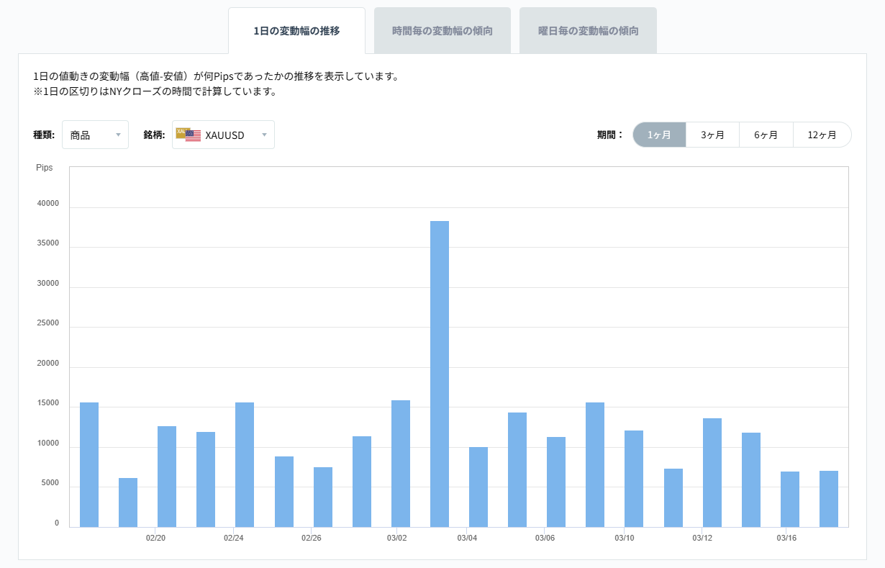Enable the 1ヶ月 period option
Image resolution: width=885 pixels, height=568 pixels.
pyautogui.click(x=659, y=134)
